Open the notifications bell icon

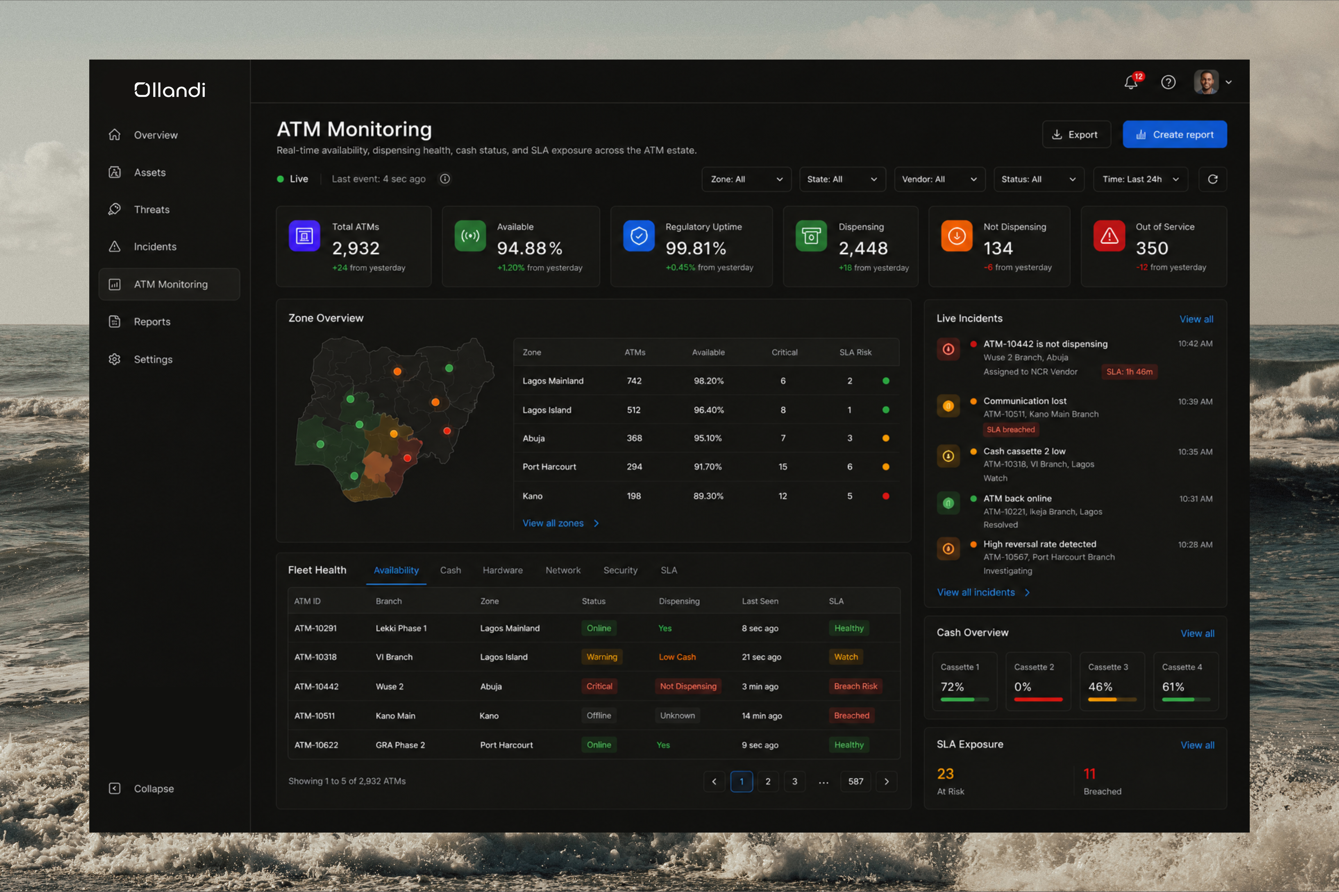point(1130,83)
